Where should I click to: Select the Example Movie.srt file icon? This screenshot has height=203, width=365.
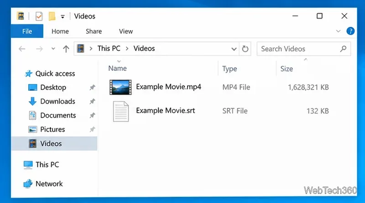click(x=121, y=111)
